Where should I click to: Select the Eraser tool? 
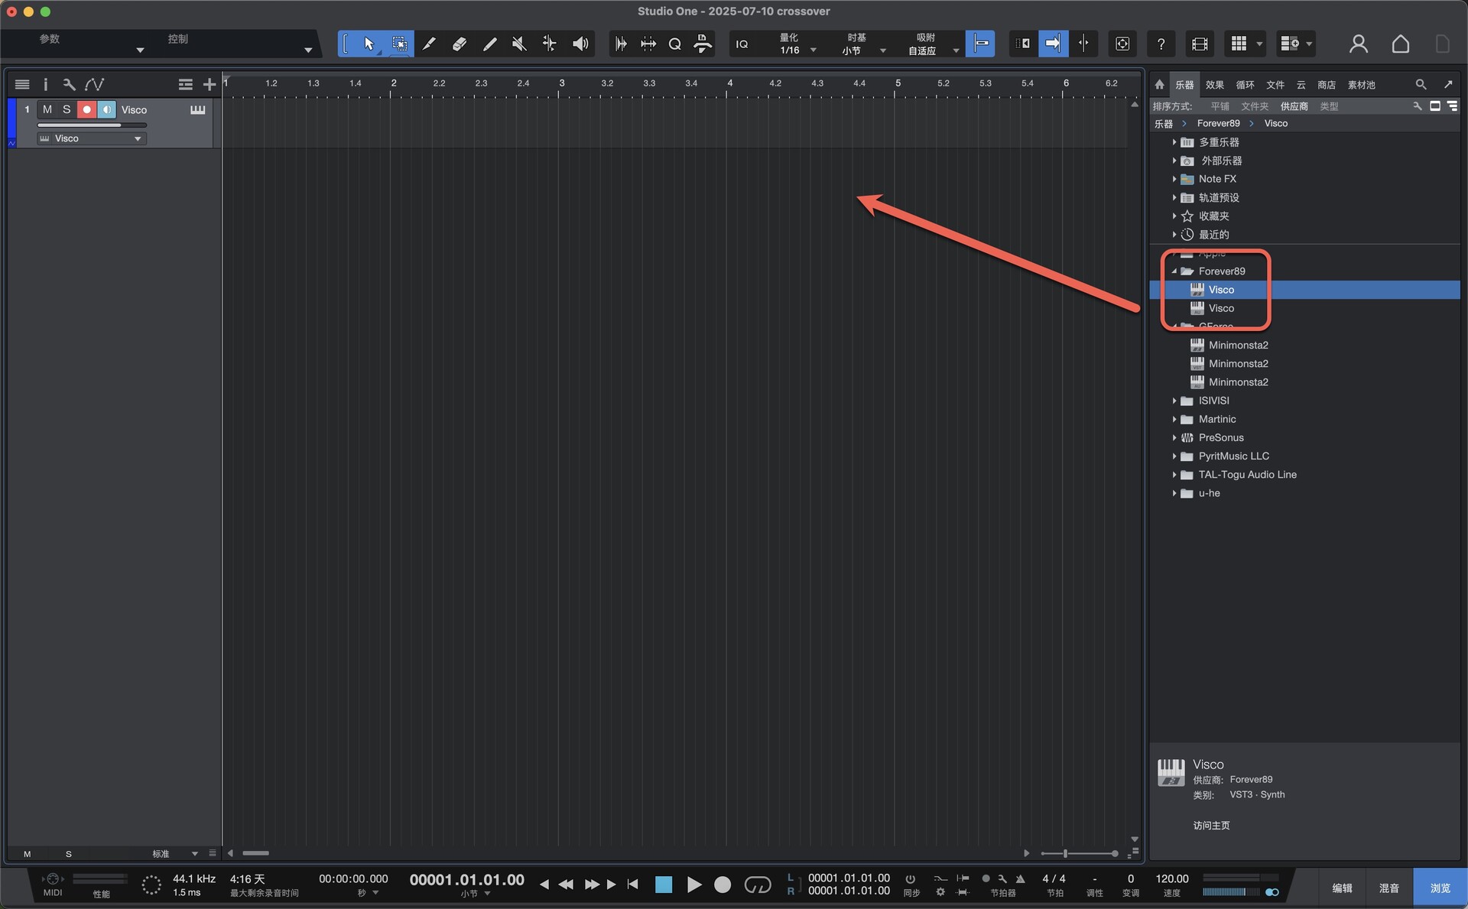460,44
